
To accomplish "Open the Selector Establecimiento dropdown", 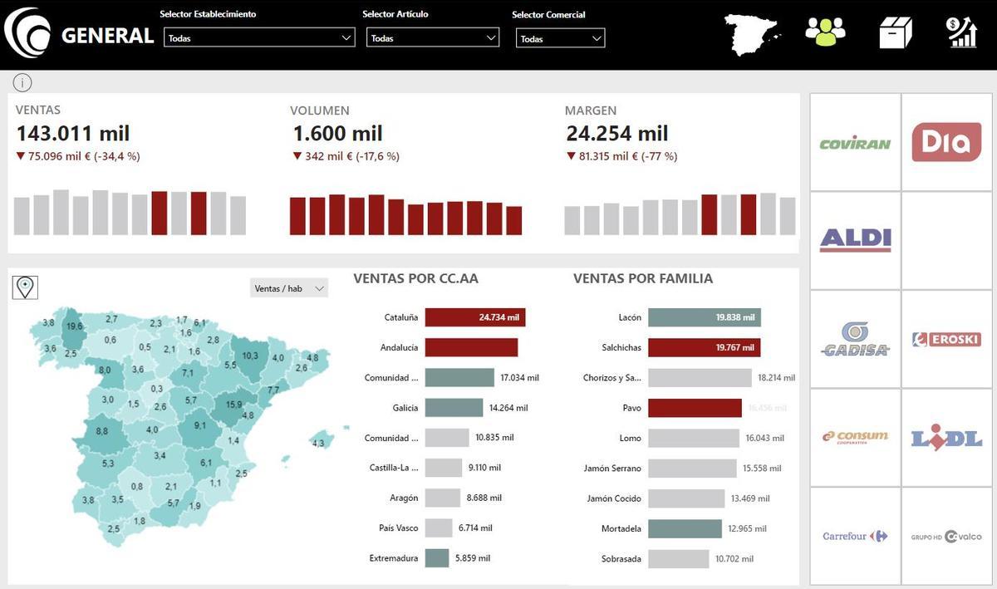I will click(258, 37).
